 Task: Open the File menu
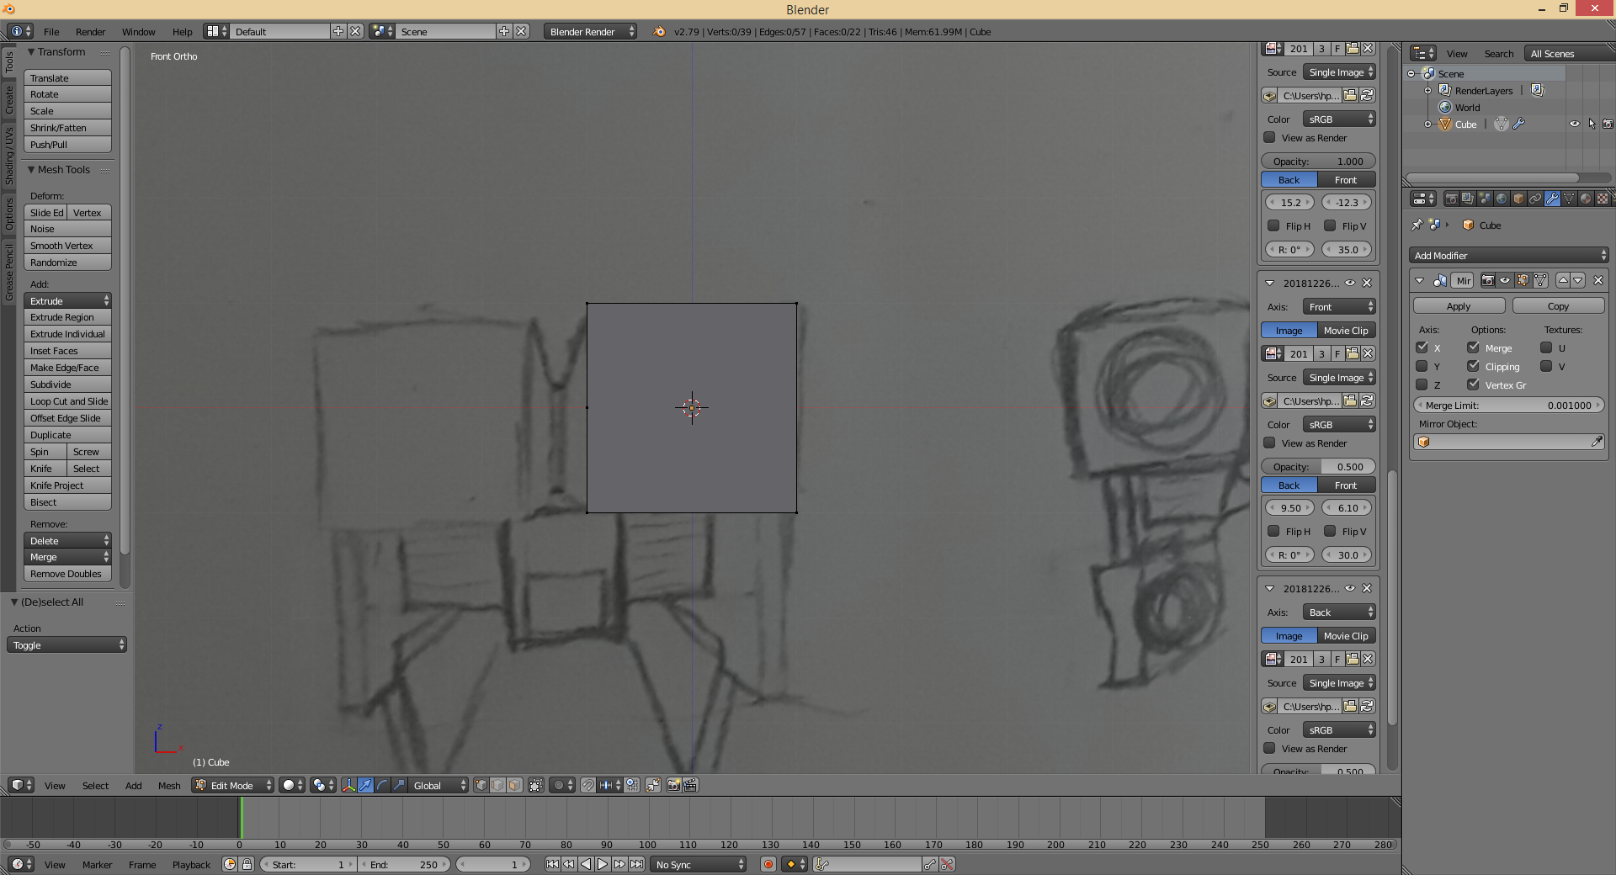[x=51, y=31]
